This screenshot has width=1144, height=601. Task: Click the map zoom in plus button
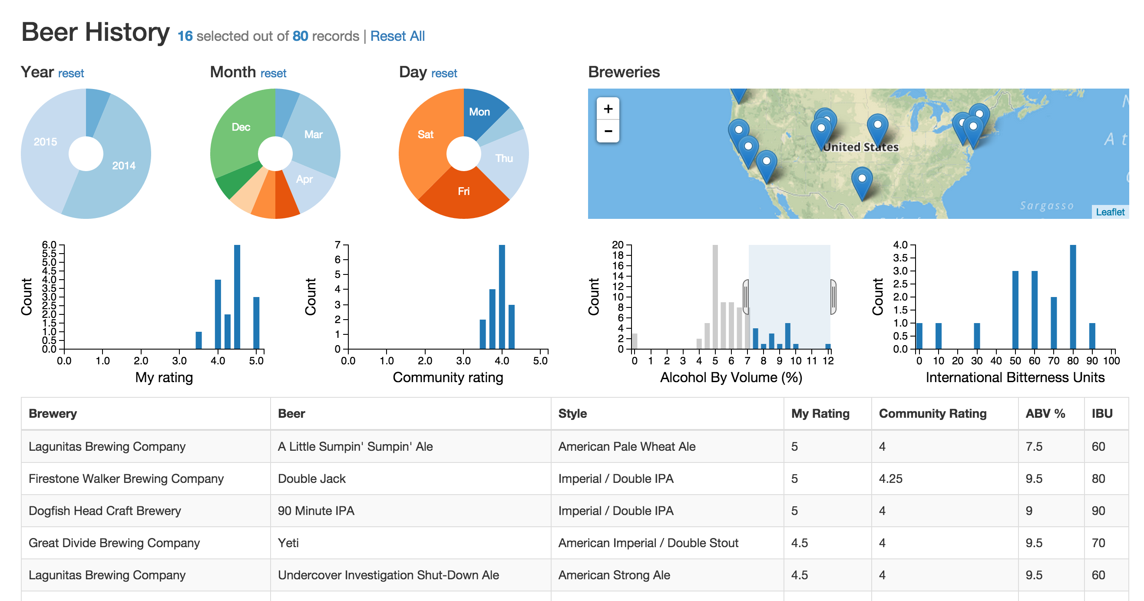608,109
